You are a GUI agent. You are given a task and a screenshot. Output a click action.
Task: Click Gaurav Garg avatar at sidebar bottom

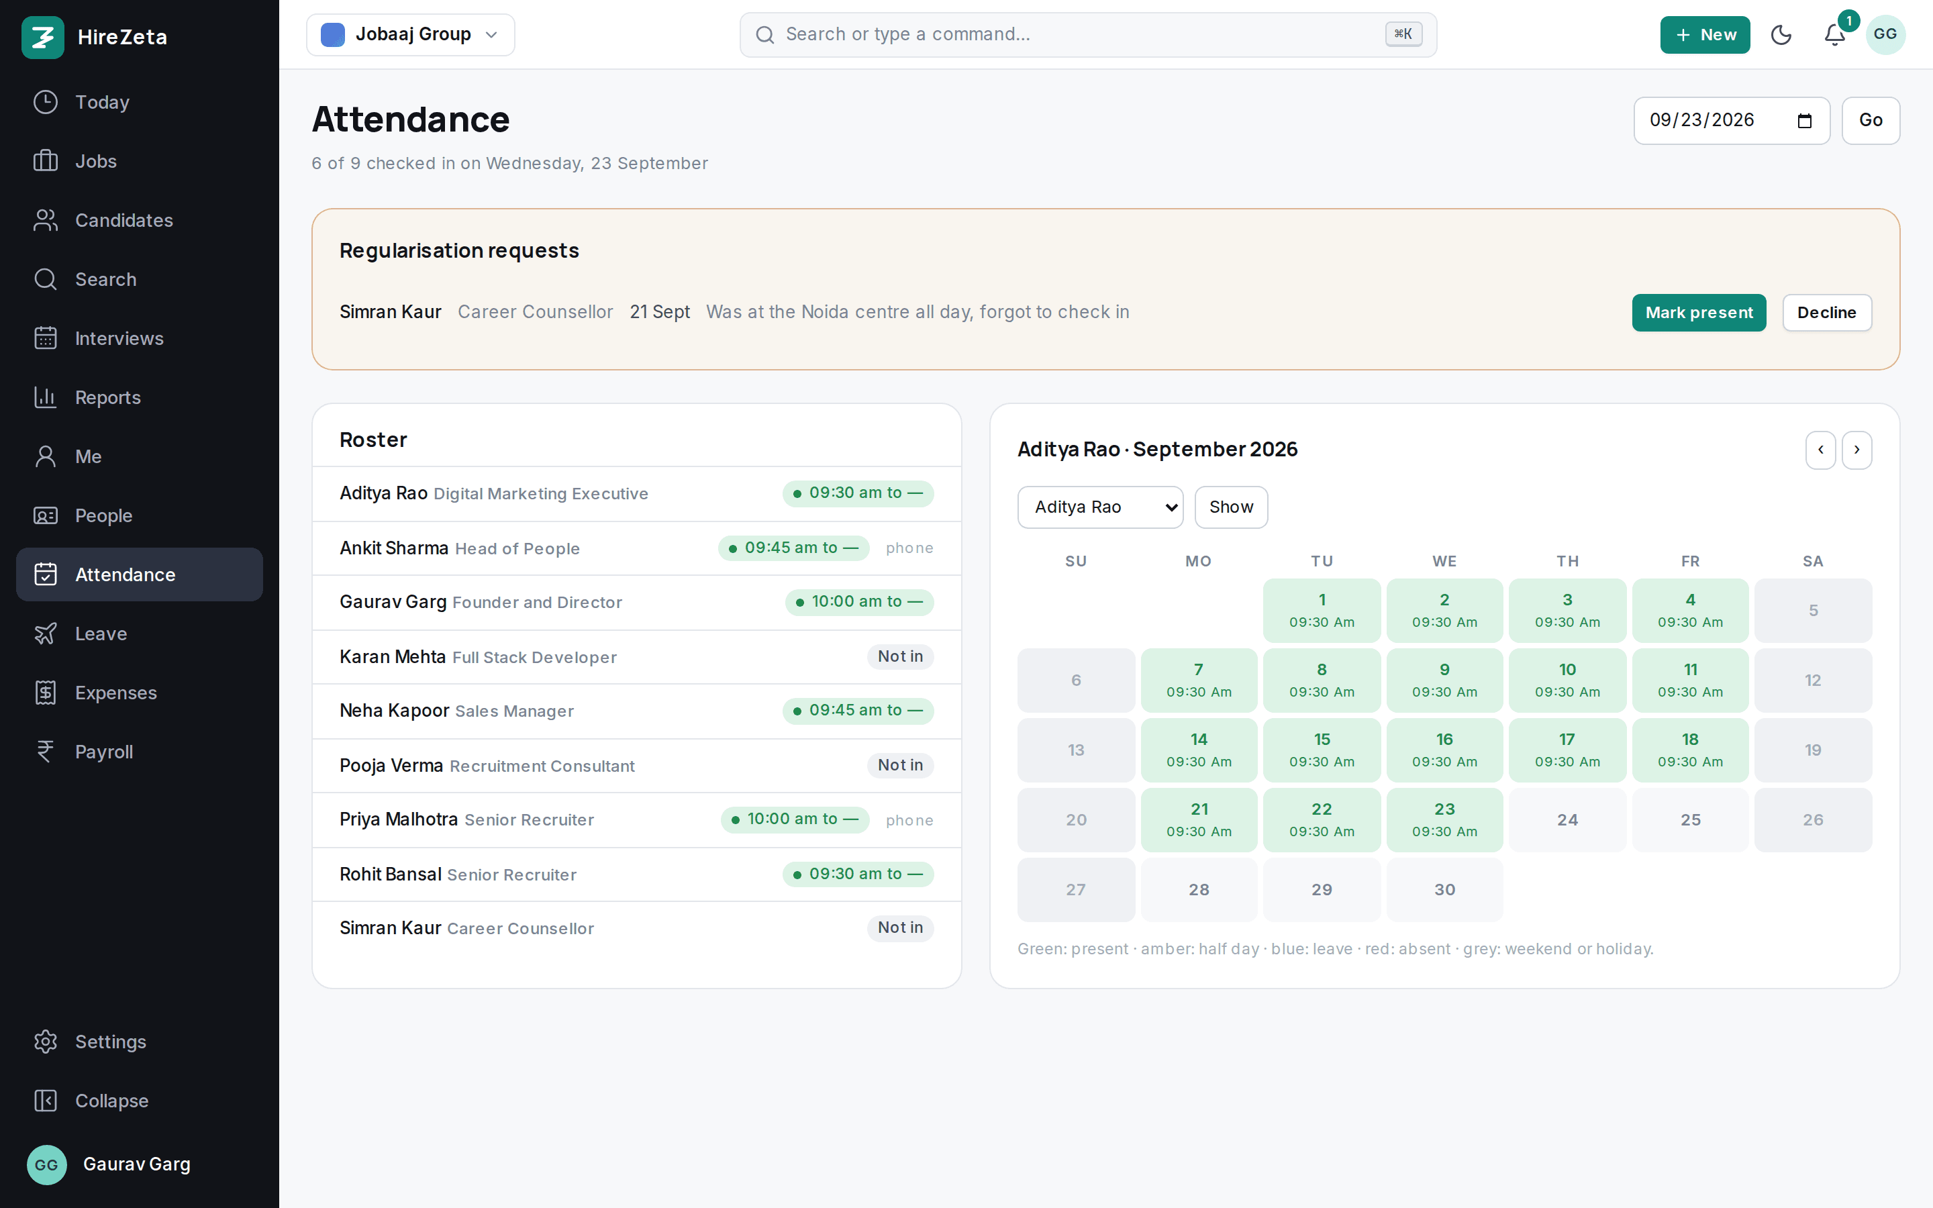[x=46, y=1165]
